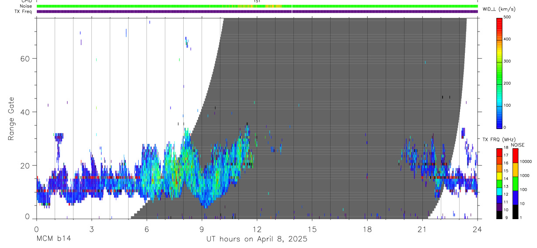Click the NOISE color legend bar
537x248 pixels.
(x=515, y=183)
